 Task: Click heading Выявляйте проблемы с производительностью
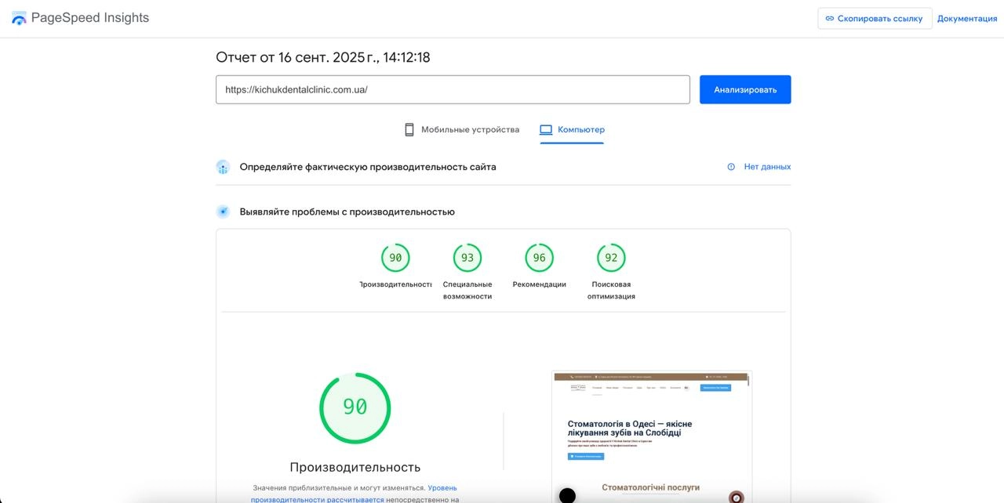pyautogui.click(x=347, y=212)
